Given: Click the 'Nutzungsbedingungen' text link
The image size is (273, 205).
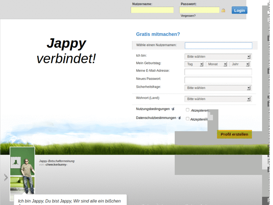Looking at the screenshot, I should [153, 109].
